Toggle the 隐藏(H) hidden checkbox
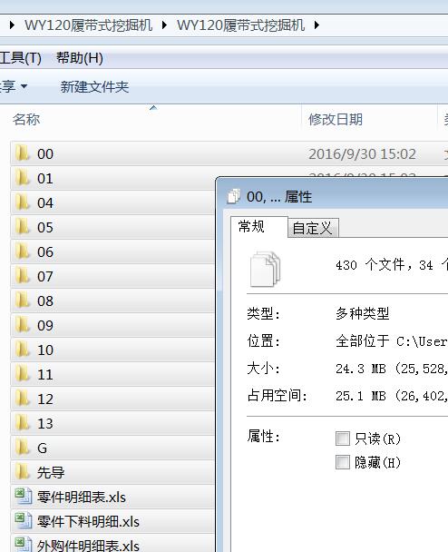Image resolution: width=448 pixels, height=552 pixels. point(343,462)
